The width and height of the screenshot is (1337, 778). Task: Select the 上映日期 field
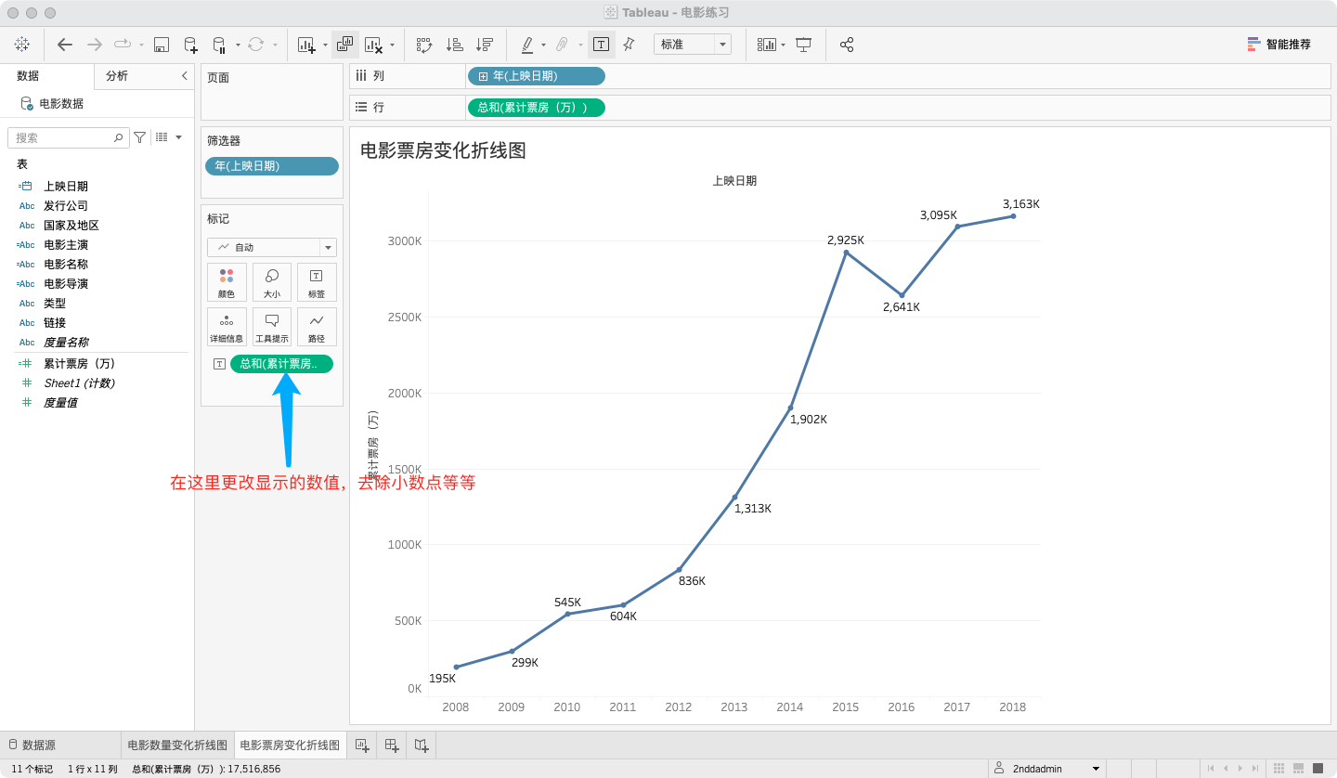tap(65, 187)
